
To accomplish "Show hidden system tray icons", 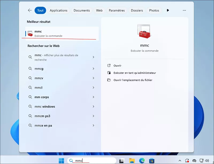I will (x=180, y=161).
